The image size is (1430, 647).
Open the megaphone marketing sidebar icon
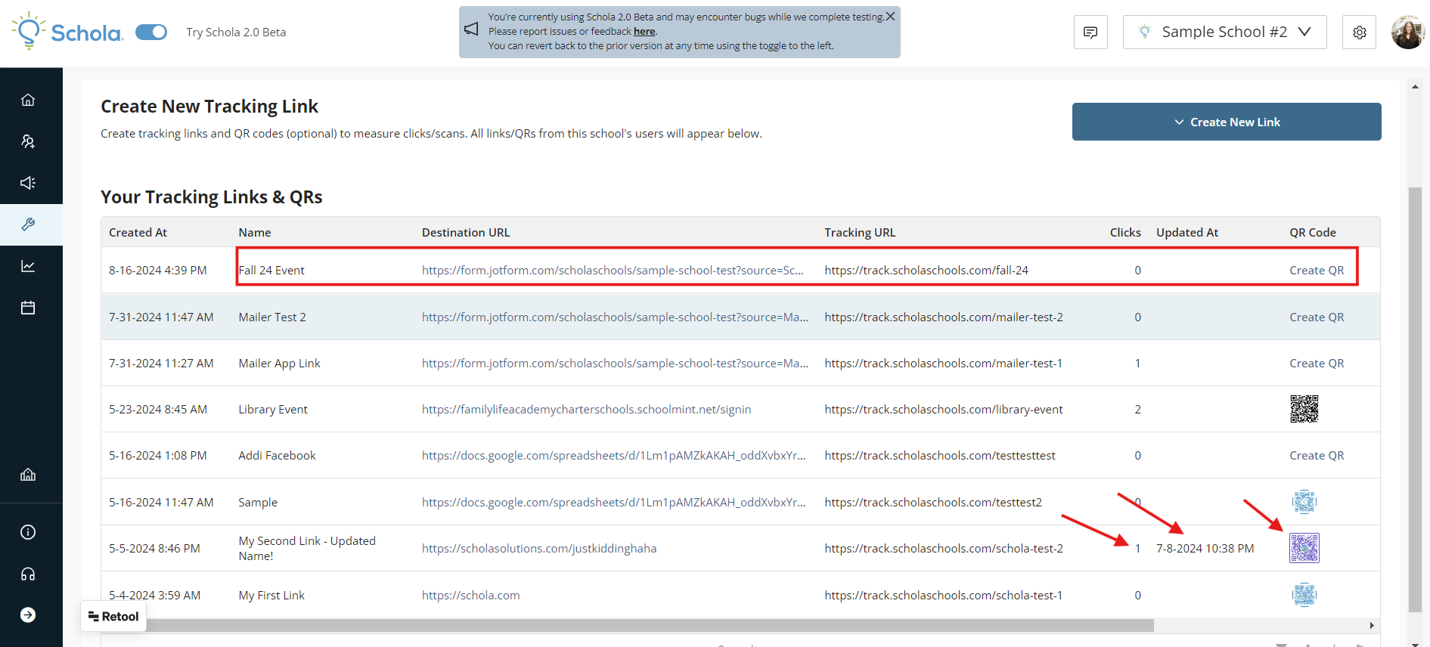[28, 183]
